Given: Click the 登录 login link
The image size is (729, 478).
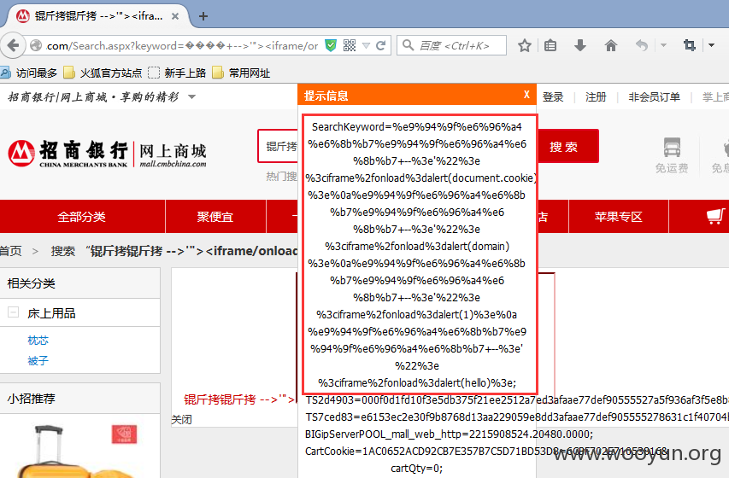Looking at the screenshot, I should [553, 97].
